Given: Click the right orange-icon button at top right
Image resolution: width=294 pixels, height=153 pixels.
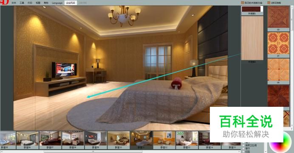Looking at the screenshot, I should (x=274, y=3).
